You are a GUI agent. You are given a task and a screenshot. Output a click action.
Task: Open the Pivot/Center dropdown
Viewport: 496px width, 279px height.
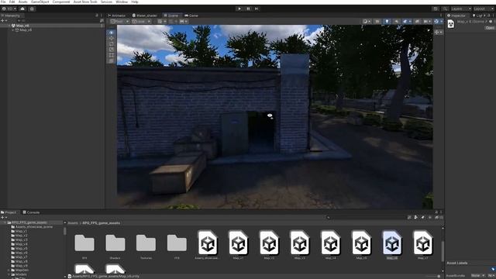(x=119, y=22)
